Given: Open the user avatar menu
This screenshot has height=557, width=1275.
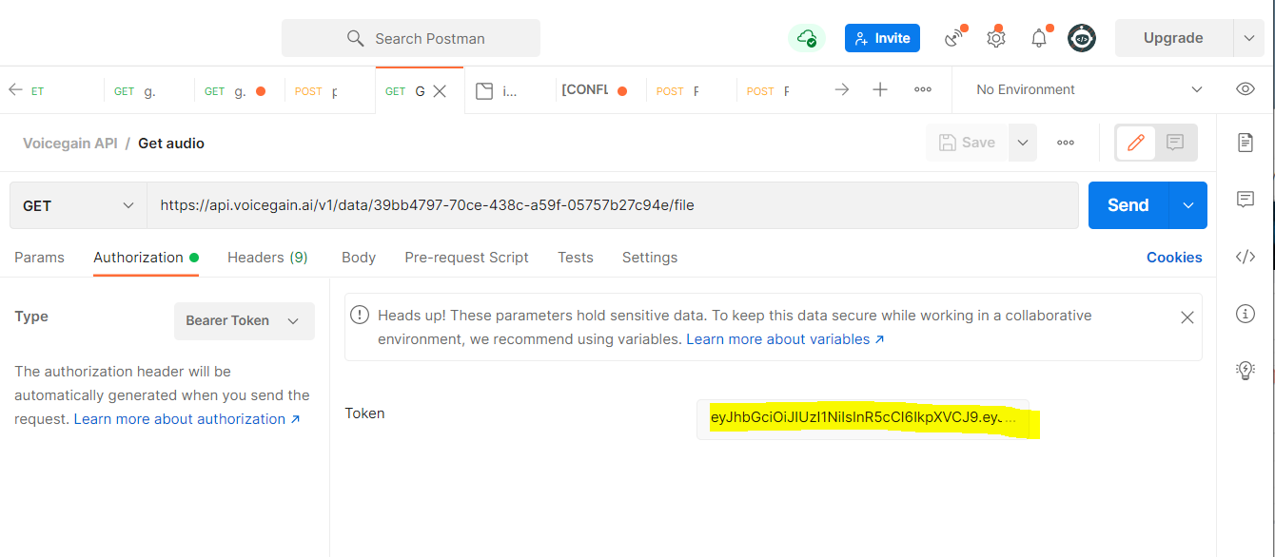Looking at the screenshot, I should 1082,38.
